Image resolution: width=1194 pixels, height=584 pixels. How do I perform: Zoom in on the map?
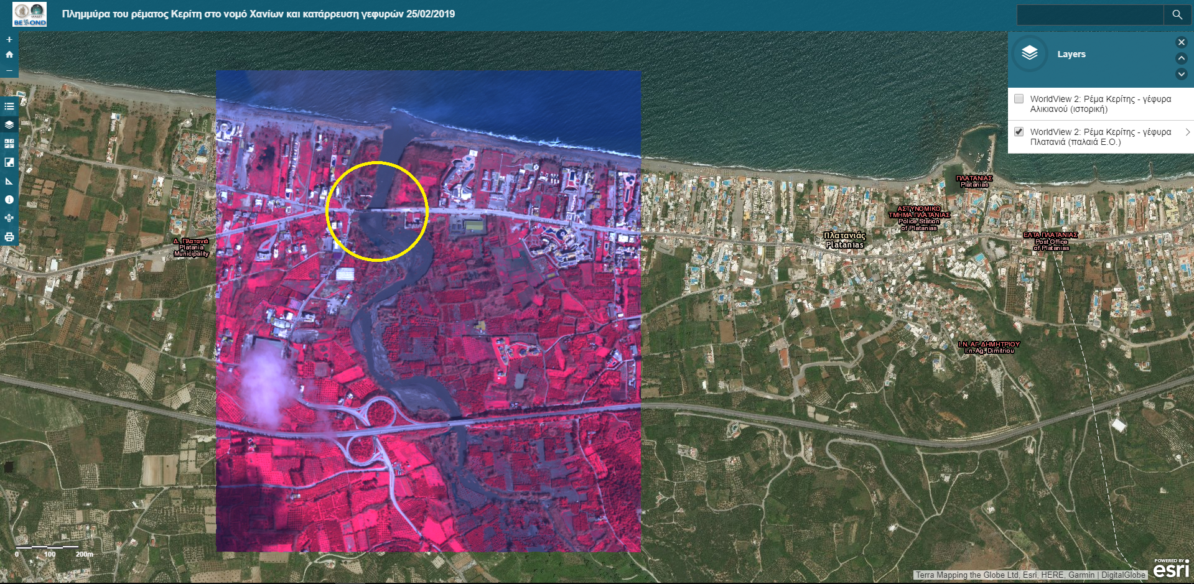pyautogui.click(x=9, y=39)
